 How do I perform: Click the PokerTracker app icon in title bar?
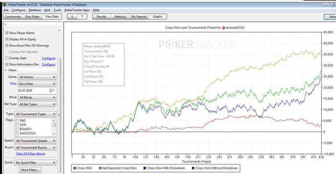point(4,4)
